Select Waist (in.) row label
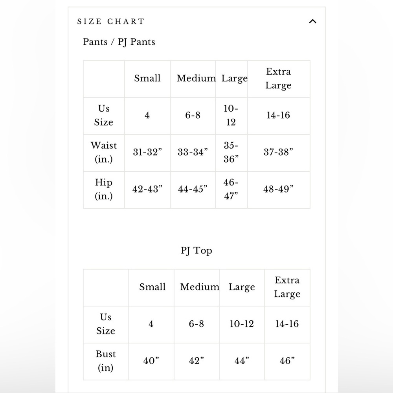The height and width of the screenshot is (393, 393). tap(104, 152)
